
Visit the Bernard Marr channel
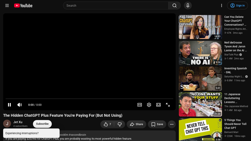[231, 132]
